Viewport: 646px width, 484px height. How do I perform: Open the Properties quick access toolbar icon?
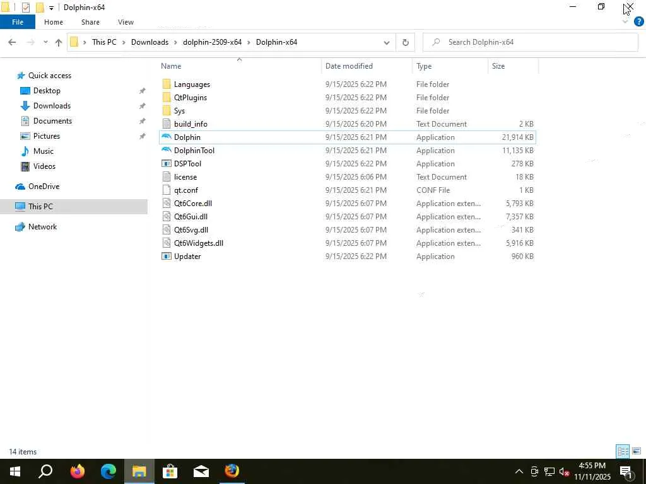(25, 7)
